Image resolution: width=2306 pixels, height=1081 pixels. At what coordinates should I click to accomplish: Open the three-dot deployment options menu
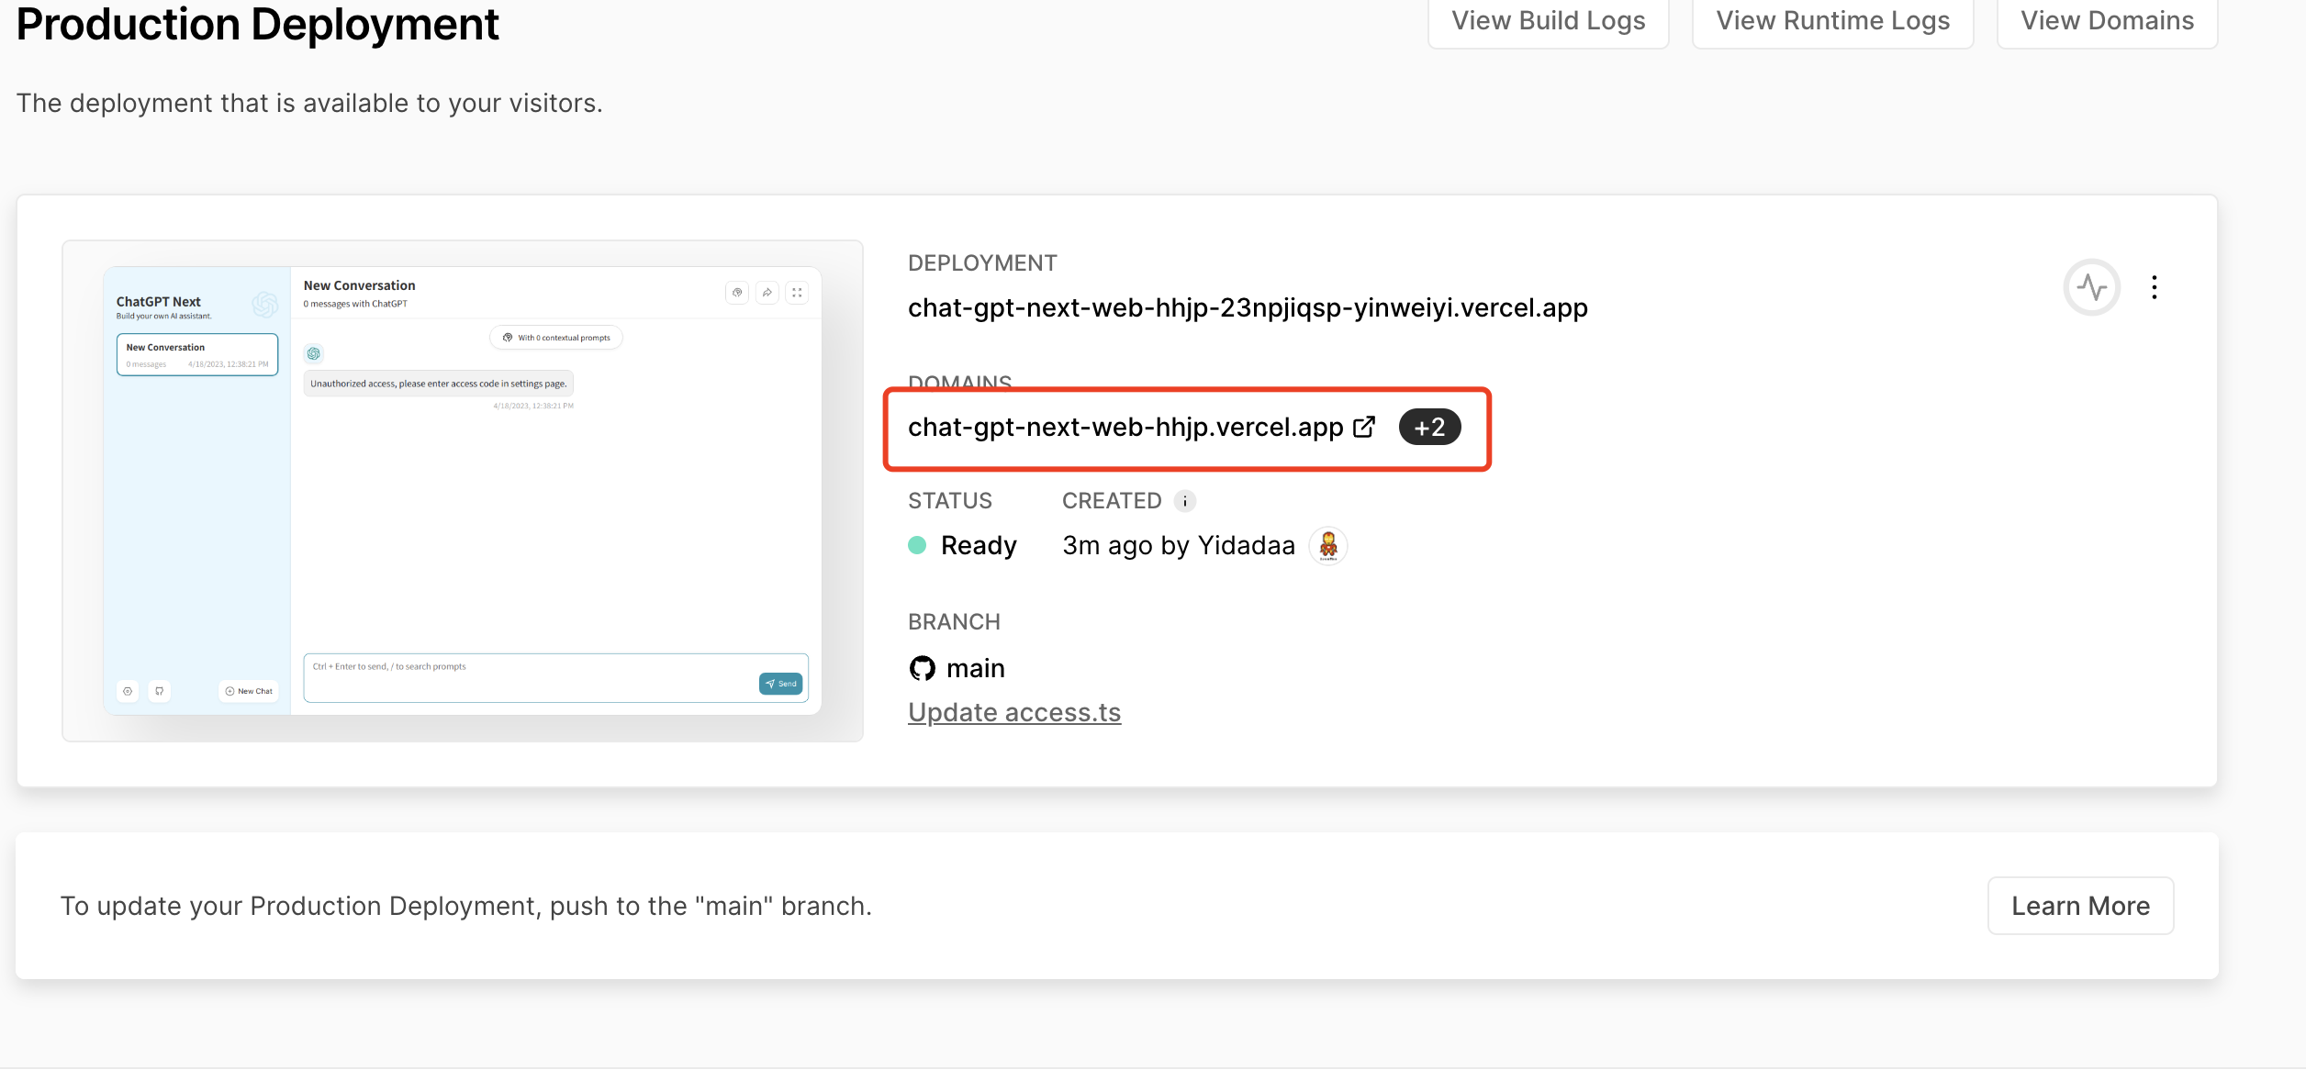coord(2155,287)
